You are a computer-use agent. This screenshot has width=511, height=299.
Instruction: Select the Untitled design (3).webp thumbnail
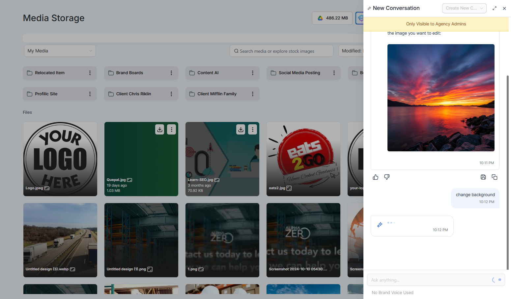pyautogui.click(x=60, y=240)
